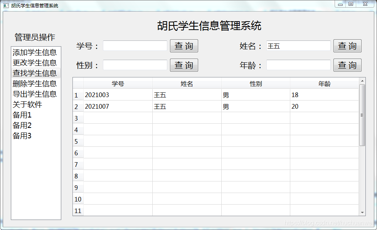Select 删除学生信息 in the admin list
The height and width of the screenshot is (230, 377).
(x=36, y=84)
